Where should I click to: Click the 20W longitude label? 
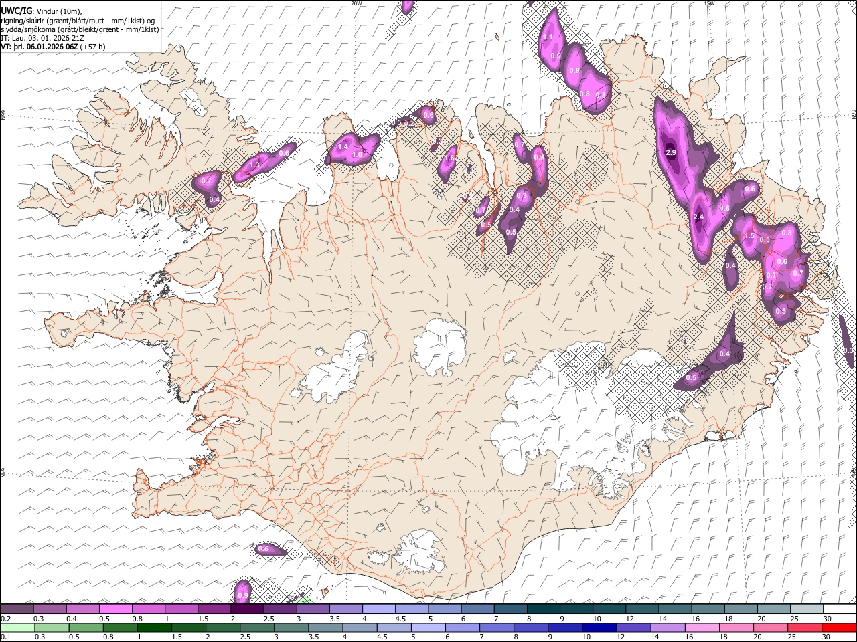click(x=356, y=3)
